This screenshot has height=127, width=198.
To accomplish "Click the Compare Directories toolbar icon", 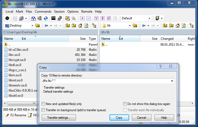I will (33, 18).
